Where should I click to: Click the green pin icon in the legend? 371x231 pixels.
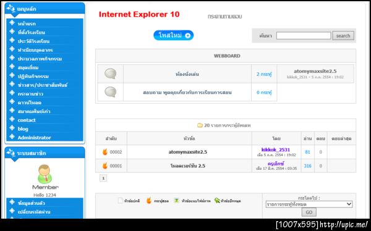click(x=217, y=201)
